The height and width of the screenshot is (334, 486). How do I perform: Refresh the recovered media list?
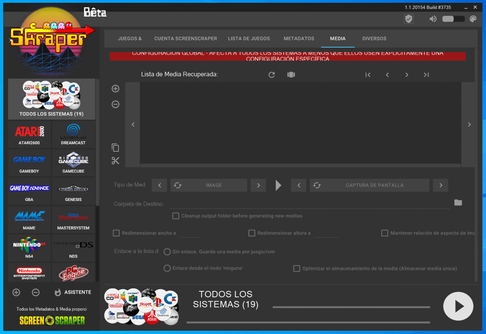272,75
